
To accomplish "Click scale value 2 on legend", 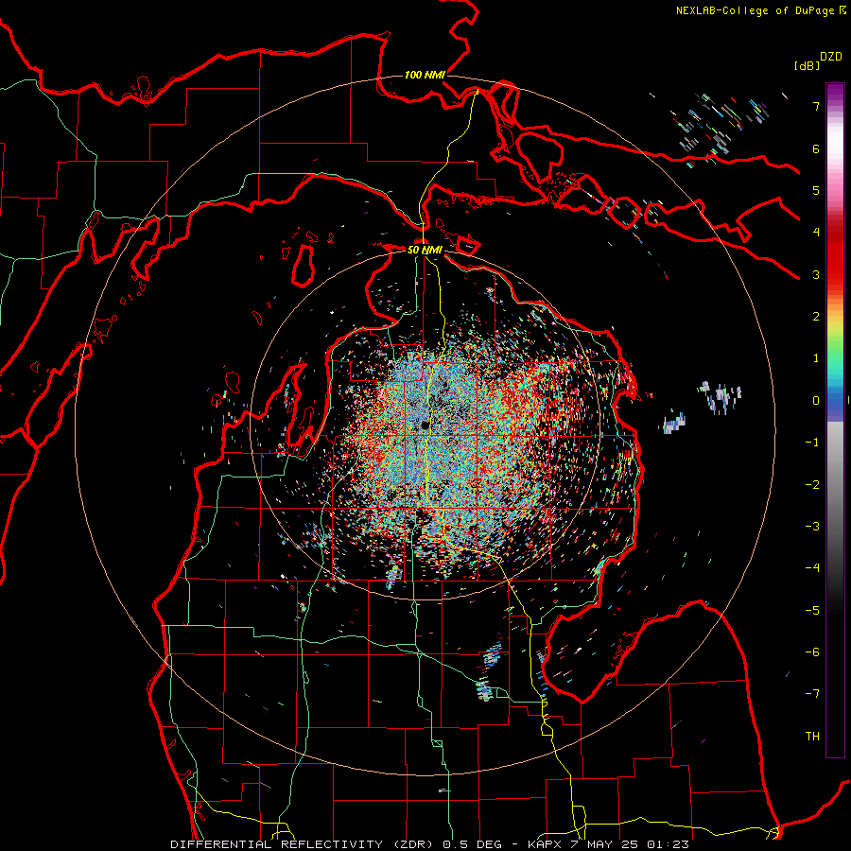I will tap(816, 317).
